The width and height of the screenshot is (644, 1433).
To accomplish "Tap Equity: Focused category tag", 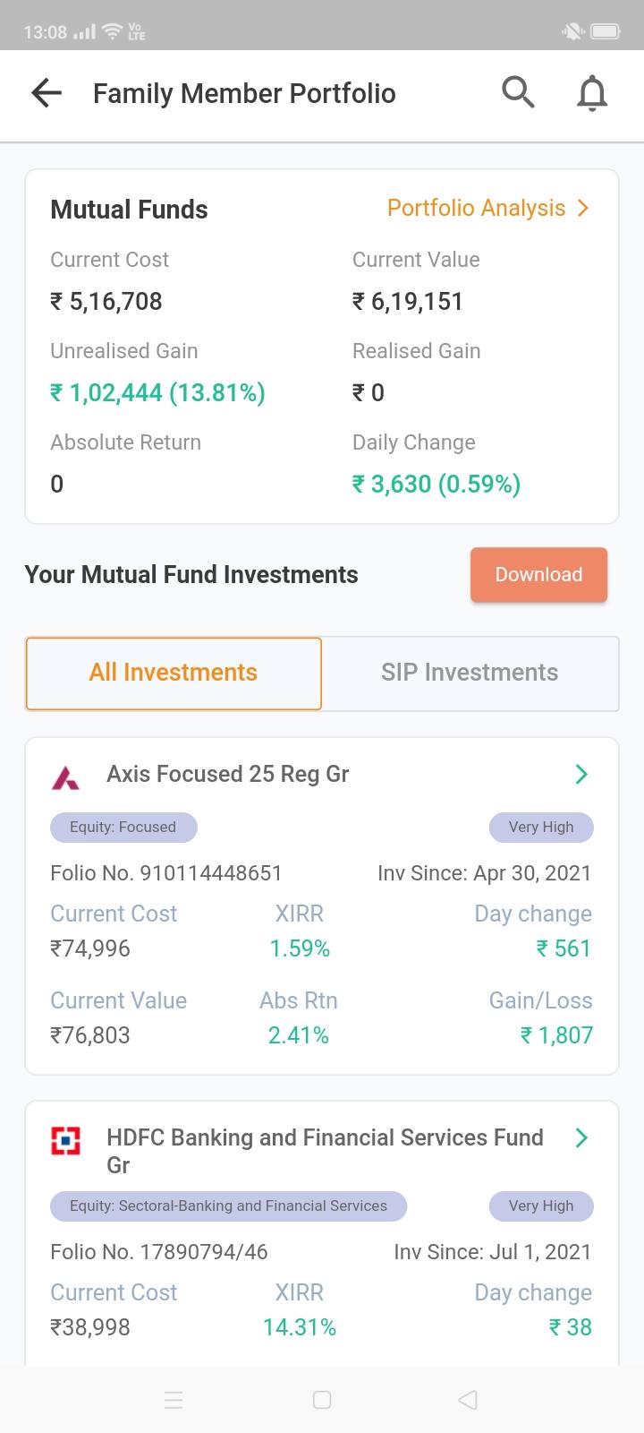I will 123,827.
